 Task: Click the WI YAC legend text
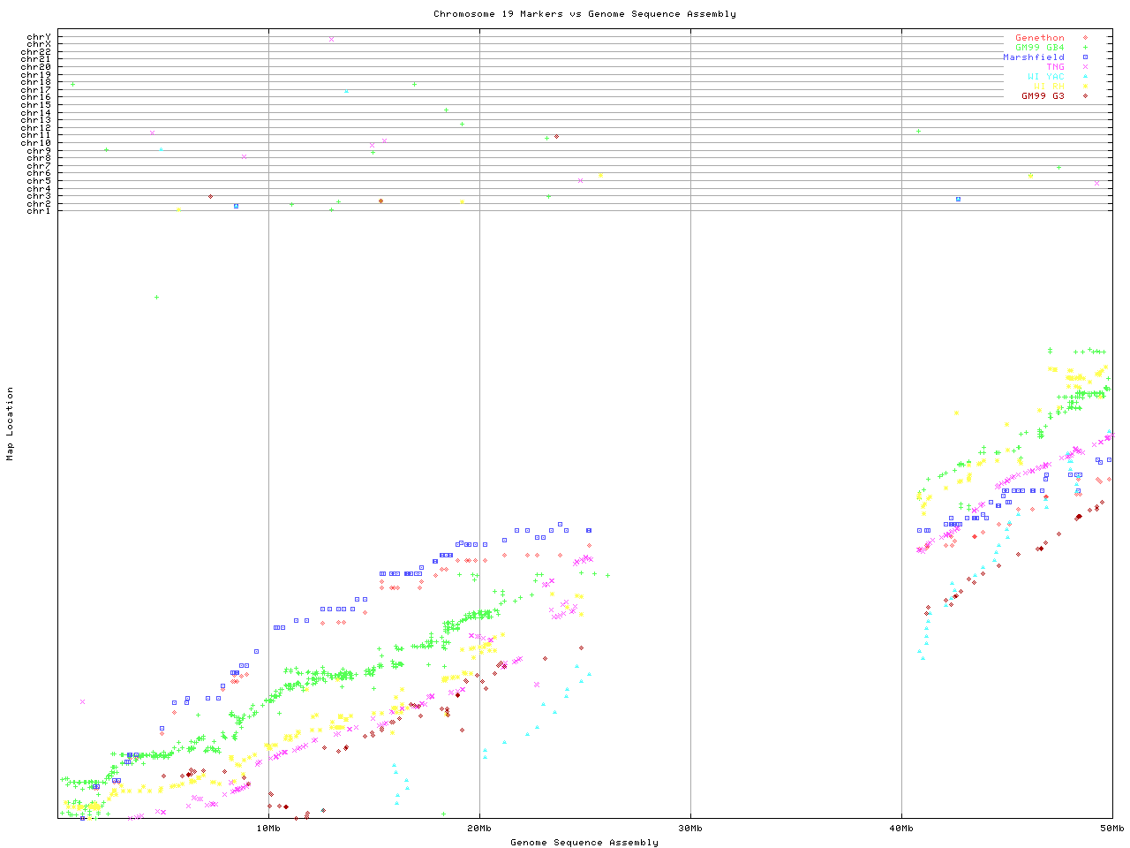pyautogui.click(x=1045, y=77)
